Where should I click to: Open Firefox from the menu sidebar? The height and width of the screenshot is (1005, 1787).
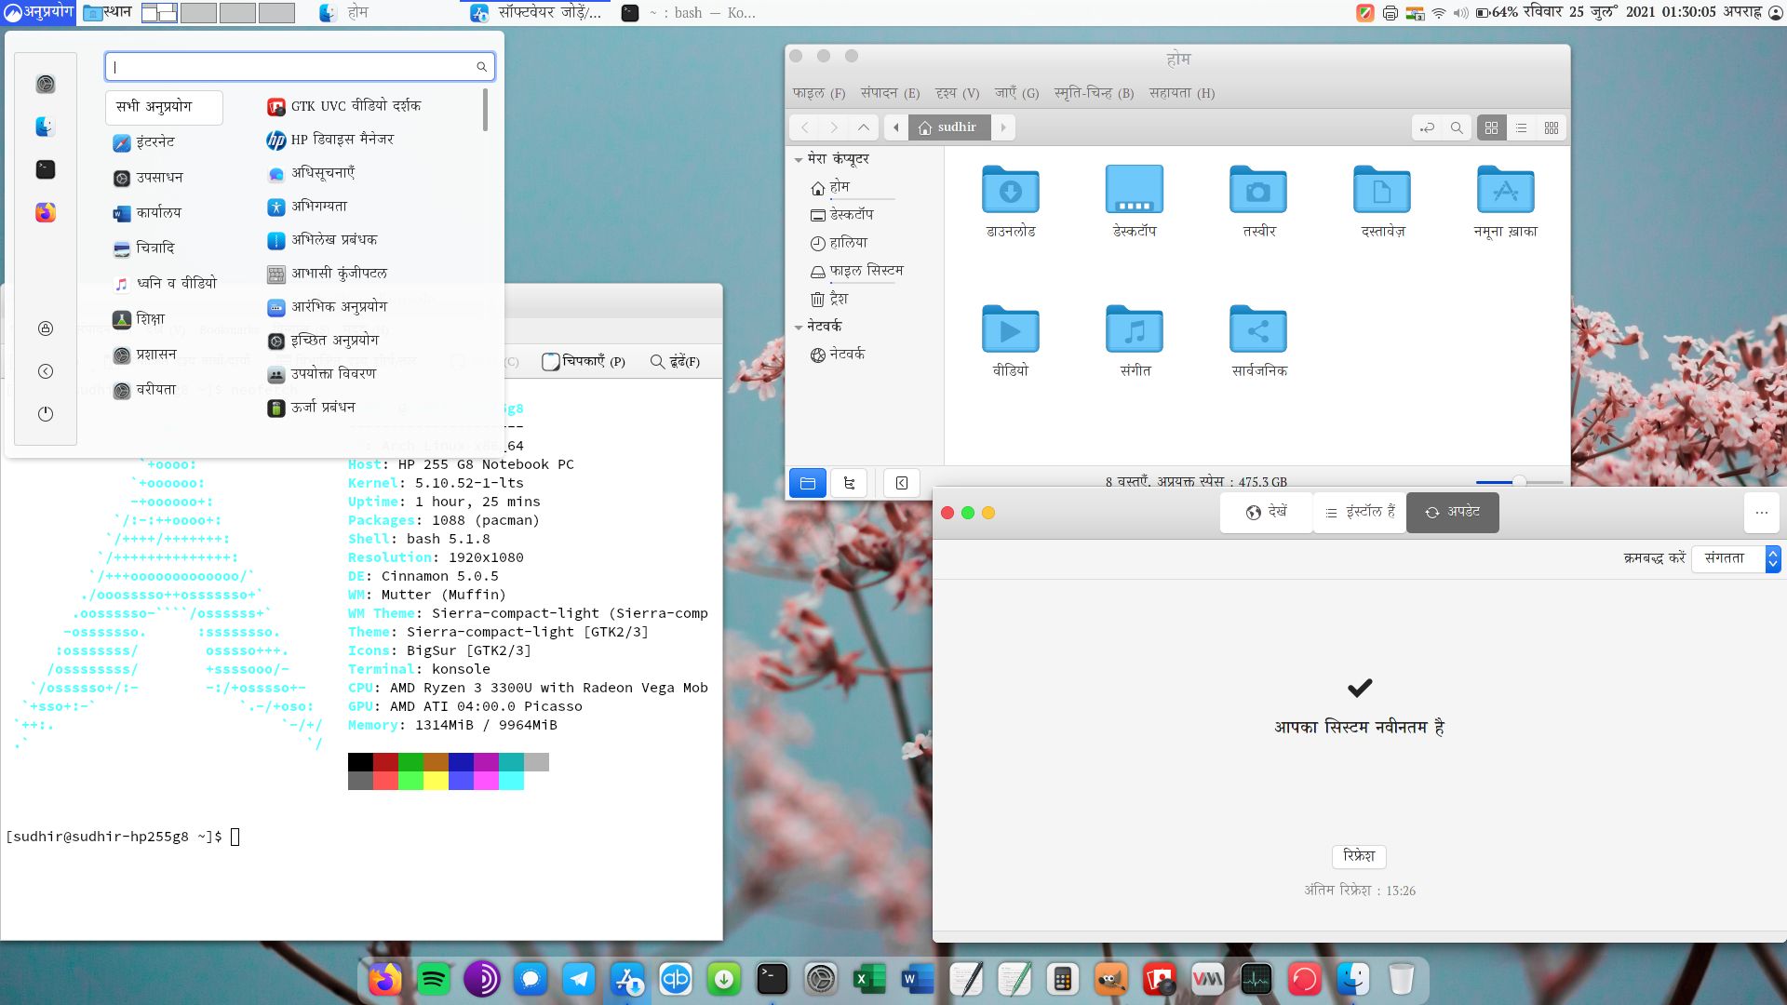tap(45, 212)
